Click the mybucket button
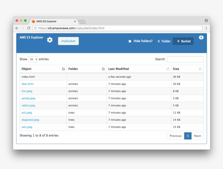The width and height of the screenshot is (223, 169). (68, 41)
